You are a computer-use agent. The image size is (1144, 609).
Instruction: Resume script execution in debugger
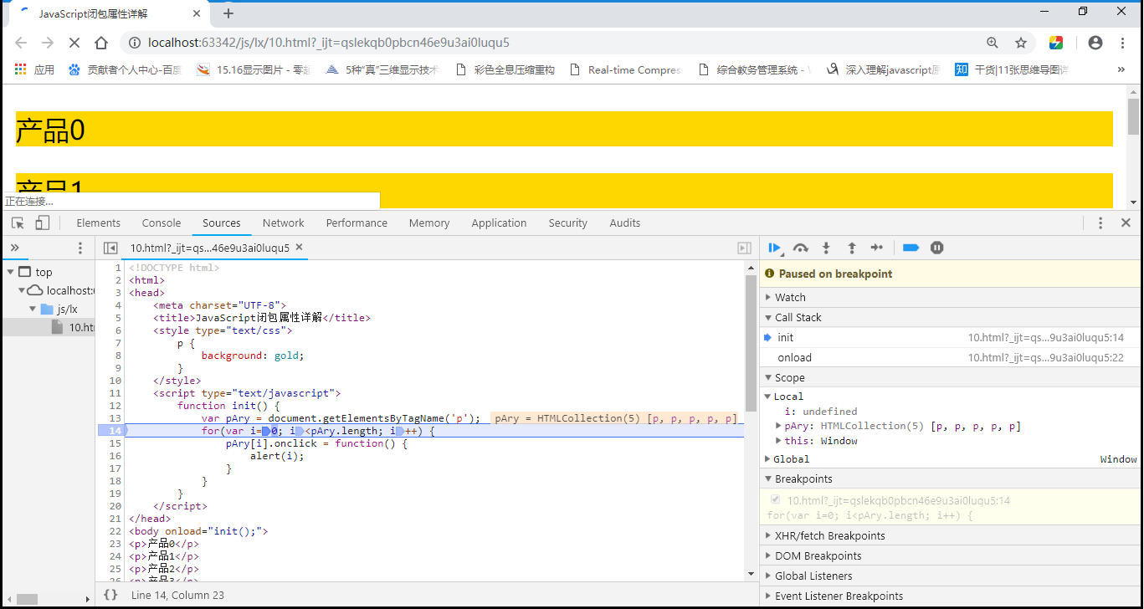click(x=775, y=248)
